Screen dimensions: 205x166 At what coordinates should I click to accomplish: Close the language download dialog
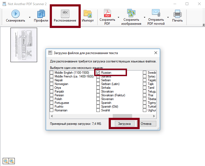pos(156,53)
